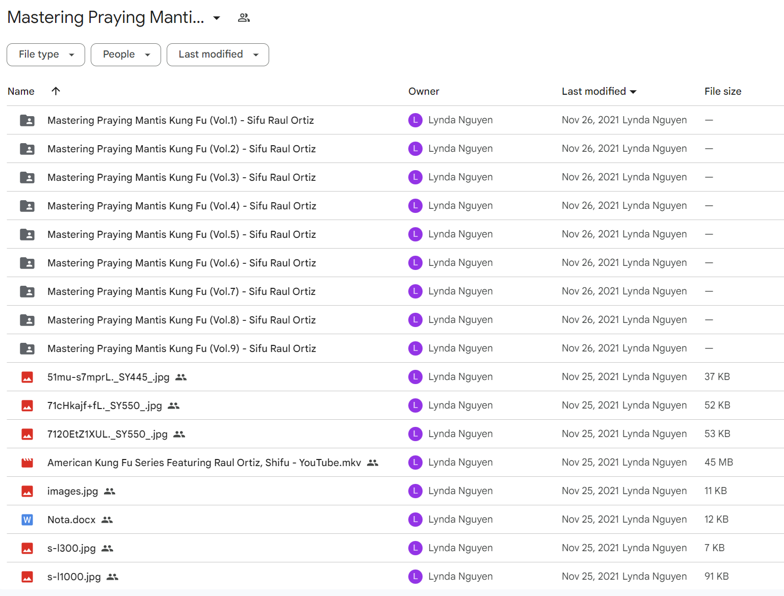This screenshot has width=784, height=596.
Task: Select Mastering Praying Mantis Kung Fu (Vol.5) folder name
Action: [181, 234]
